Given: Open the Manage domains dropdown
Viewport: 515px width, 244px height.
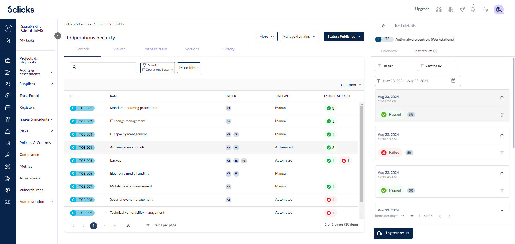Looking at the screenshot, I should (299, 36).
